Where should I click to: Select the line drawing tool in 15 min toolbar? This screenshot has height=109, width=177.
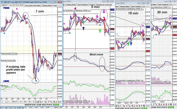(x=127, y=106)
